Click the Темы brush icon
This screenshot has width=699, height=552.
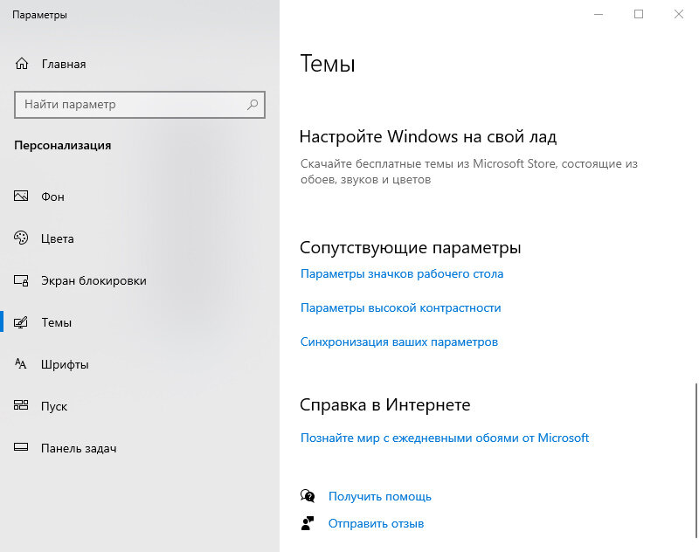21,322
